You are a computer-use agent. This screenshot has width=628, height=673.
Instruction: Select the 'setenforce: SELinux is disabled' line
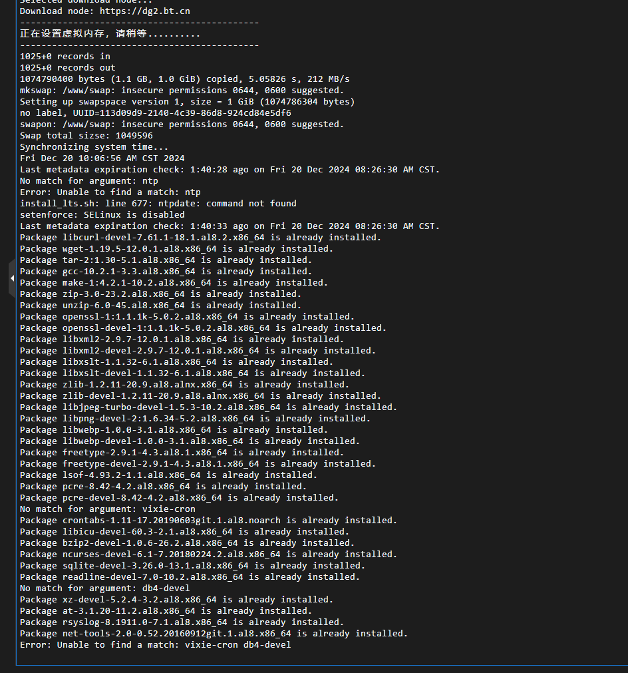point(102,214)
